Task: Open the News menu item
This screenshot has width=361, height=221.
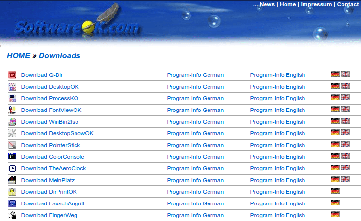Action: coord(267,4)
